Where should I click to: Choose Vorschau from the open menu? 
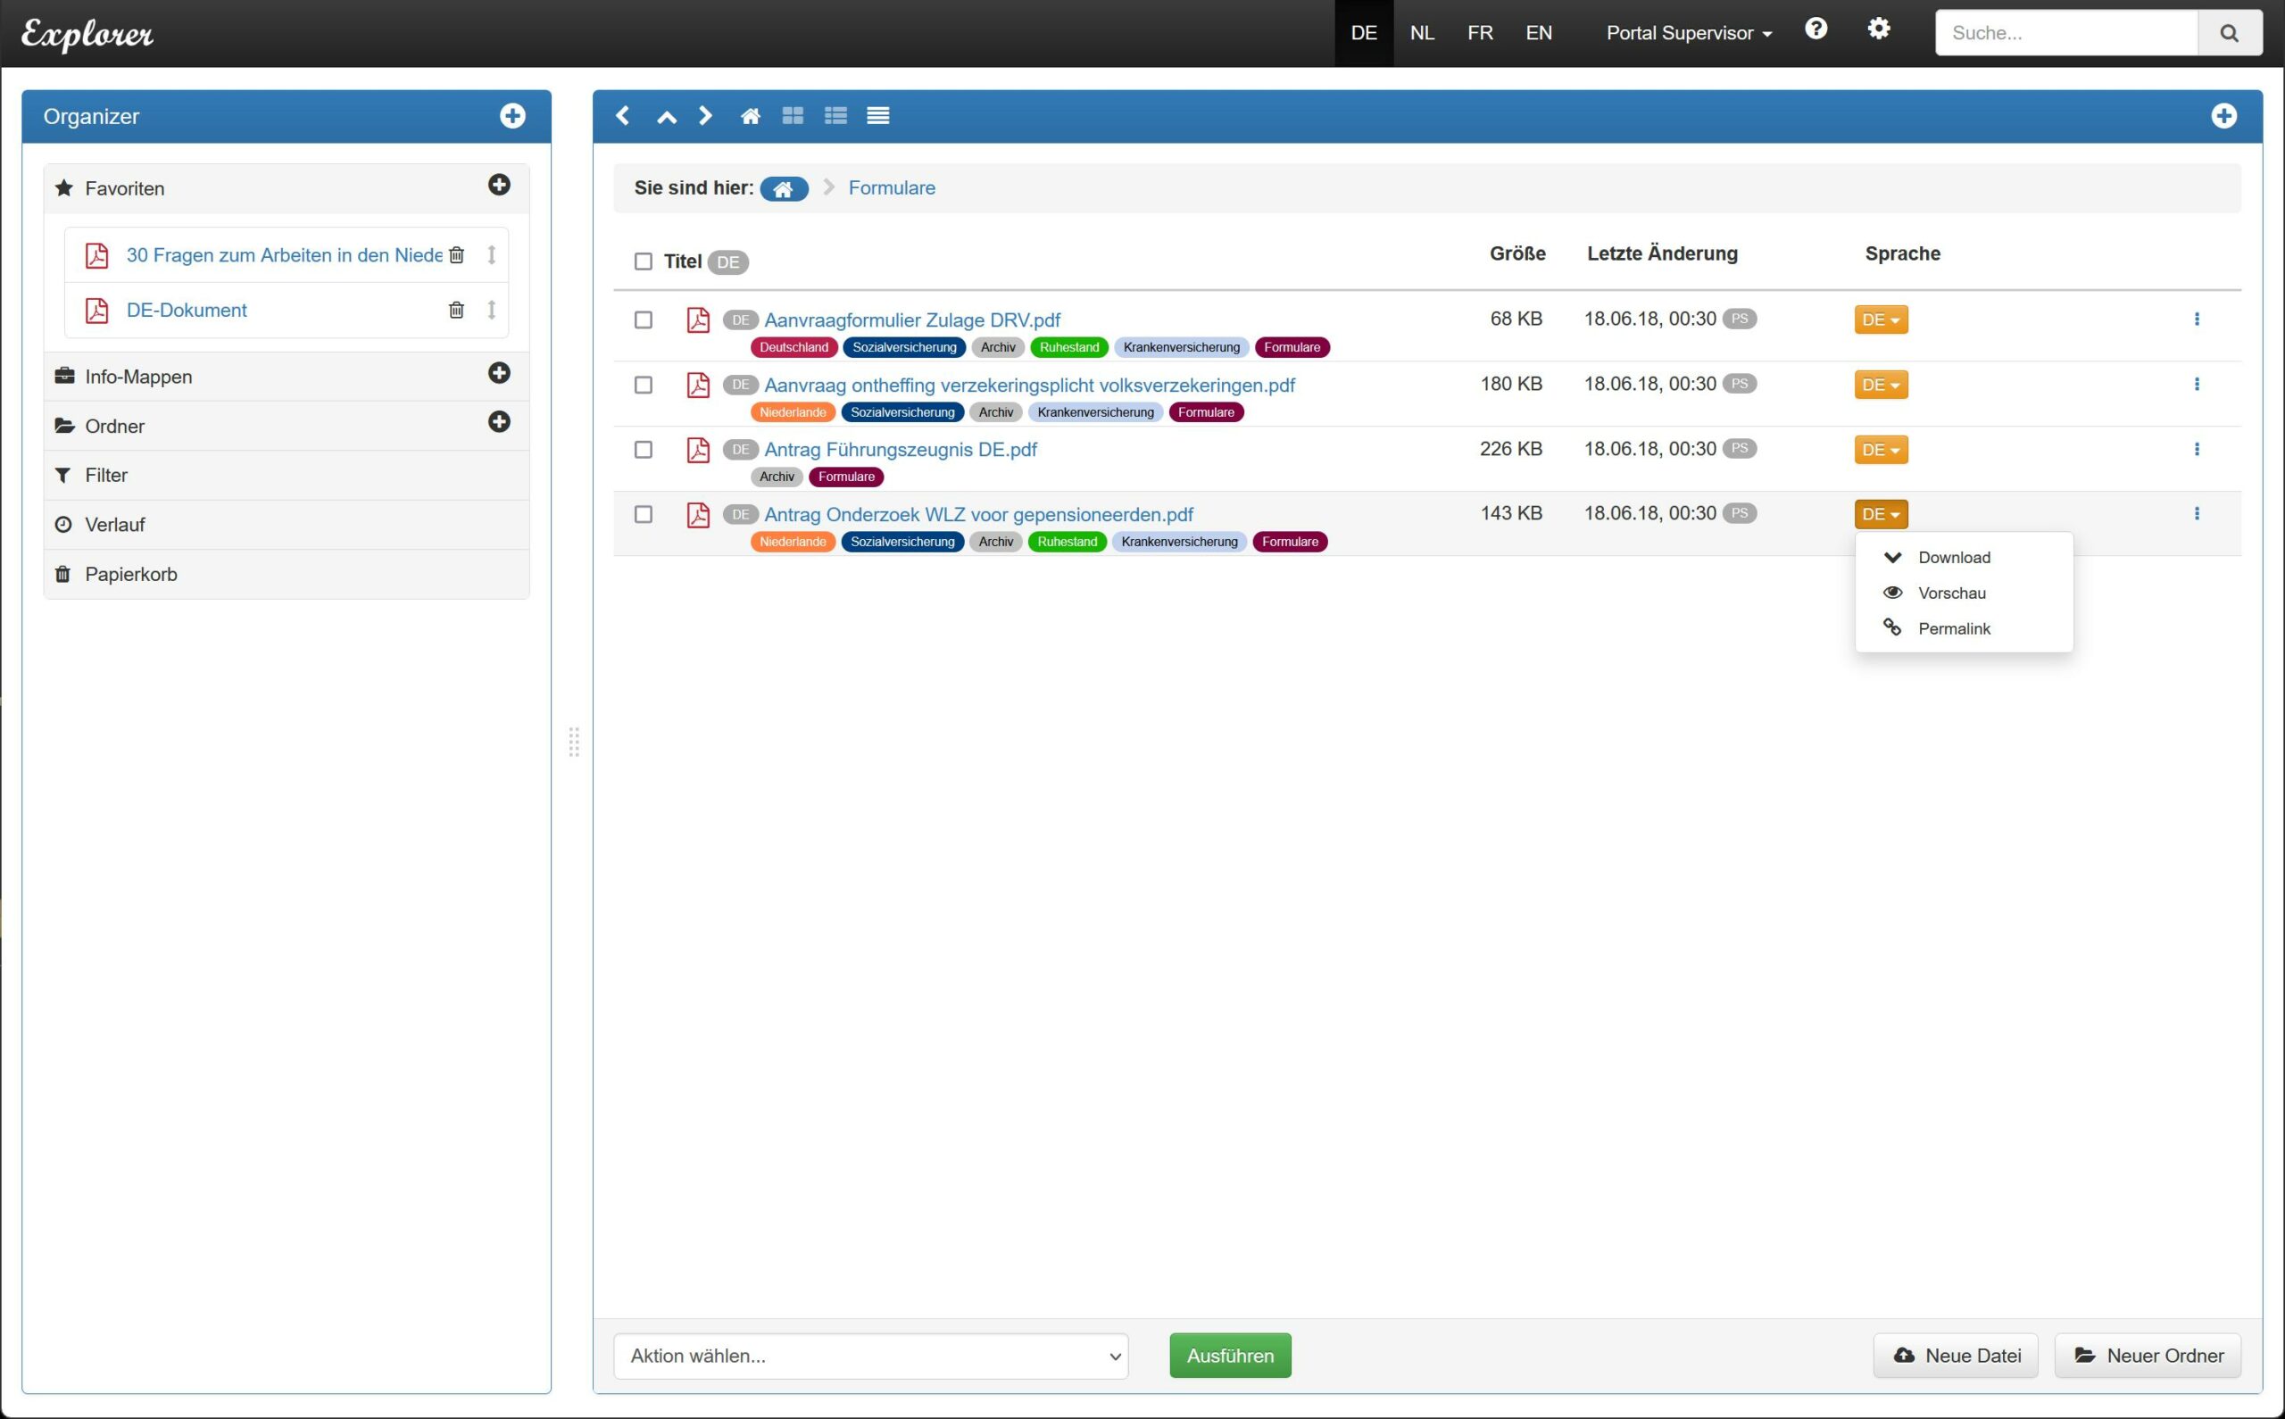point(1951,593)
